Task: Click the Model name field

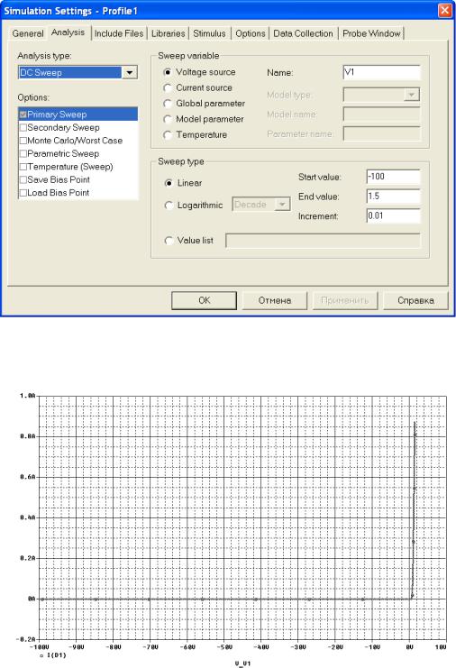Action: click(x=381, y=114)
